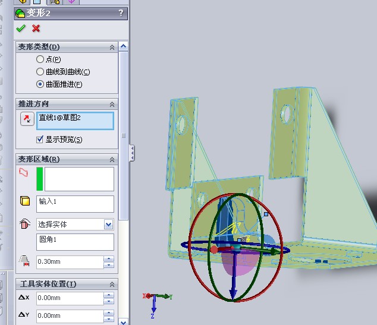Click the additional faces icon in 变形区域
377x325 pixels.
[x=24, y=172]
